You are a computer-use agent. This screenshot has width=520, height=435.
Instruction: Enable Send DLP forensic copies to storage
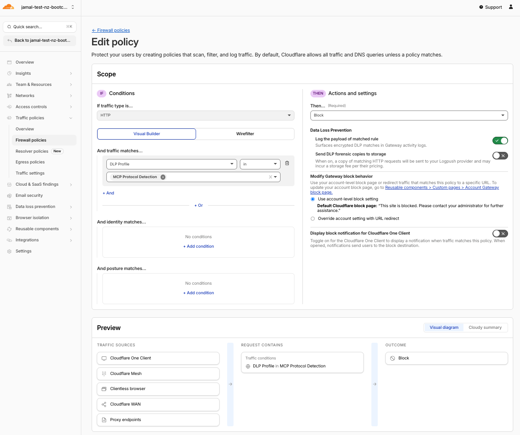(500, 156)
